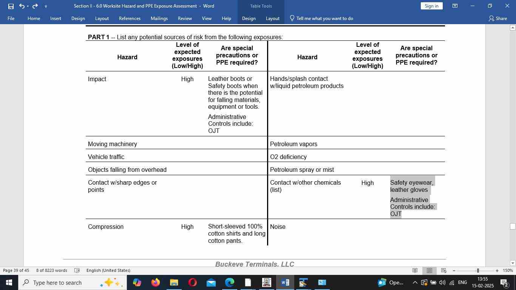Click the vertical scrollbar up arrow
The image size is (516, 290).
coord(513,28)
